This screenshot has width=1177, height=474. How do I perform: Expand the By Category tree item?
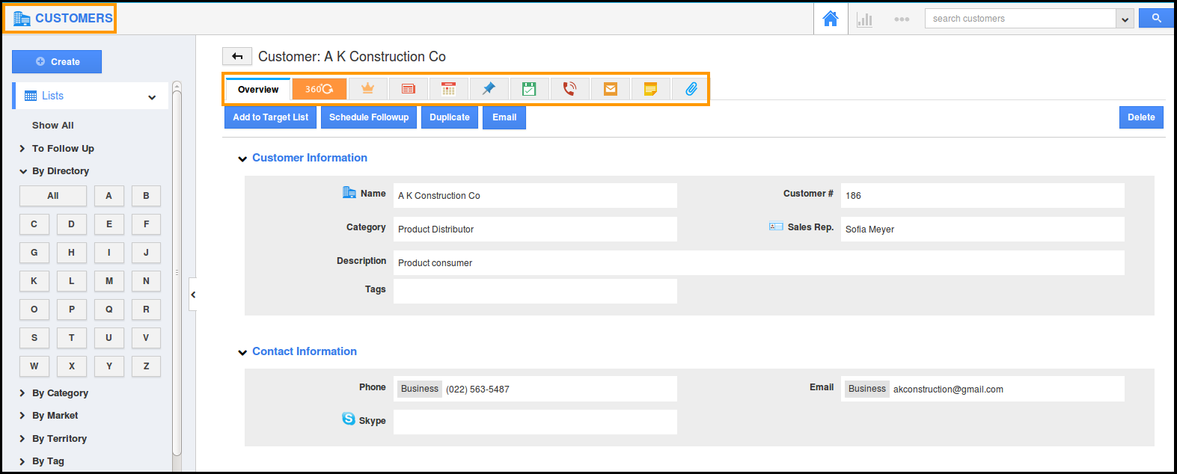[x=22, y=393]
